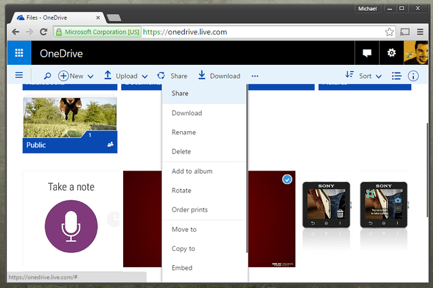
Task: Choose Delete from the context menu
Action: 204,151
